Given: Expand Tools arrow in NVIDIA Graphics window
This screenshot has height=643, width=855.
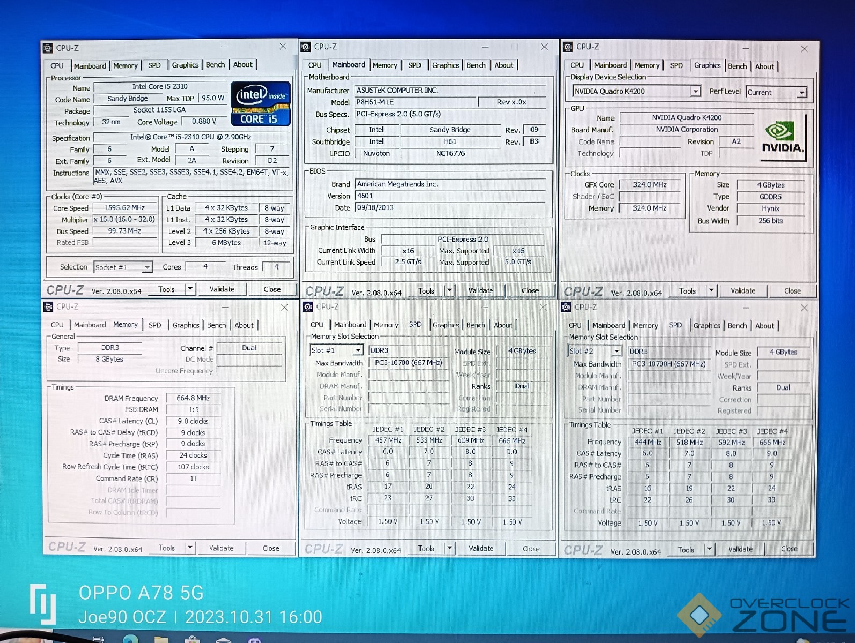Looking at the screenshot, I should click(711, 291).
